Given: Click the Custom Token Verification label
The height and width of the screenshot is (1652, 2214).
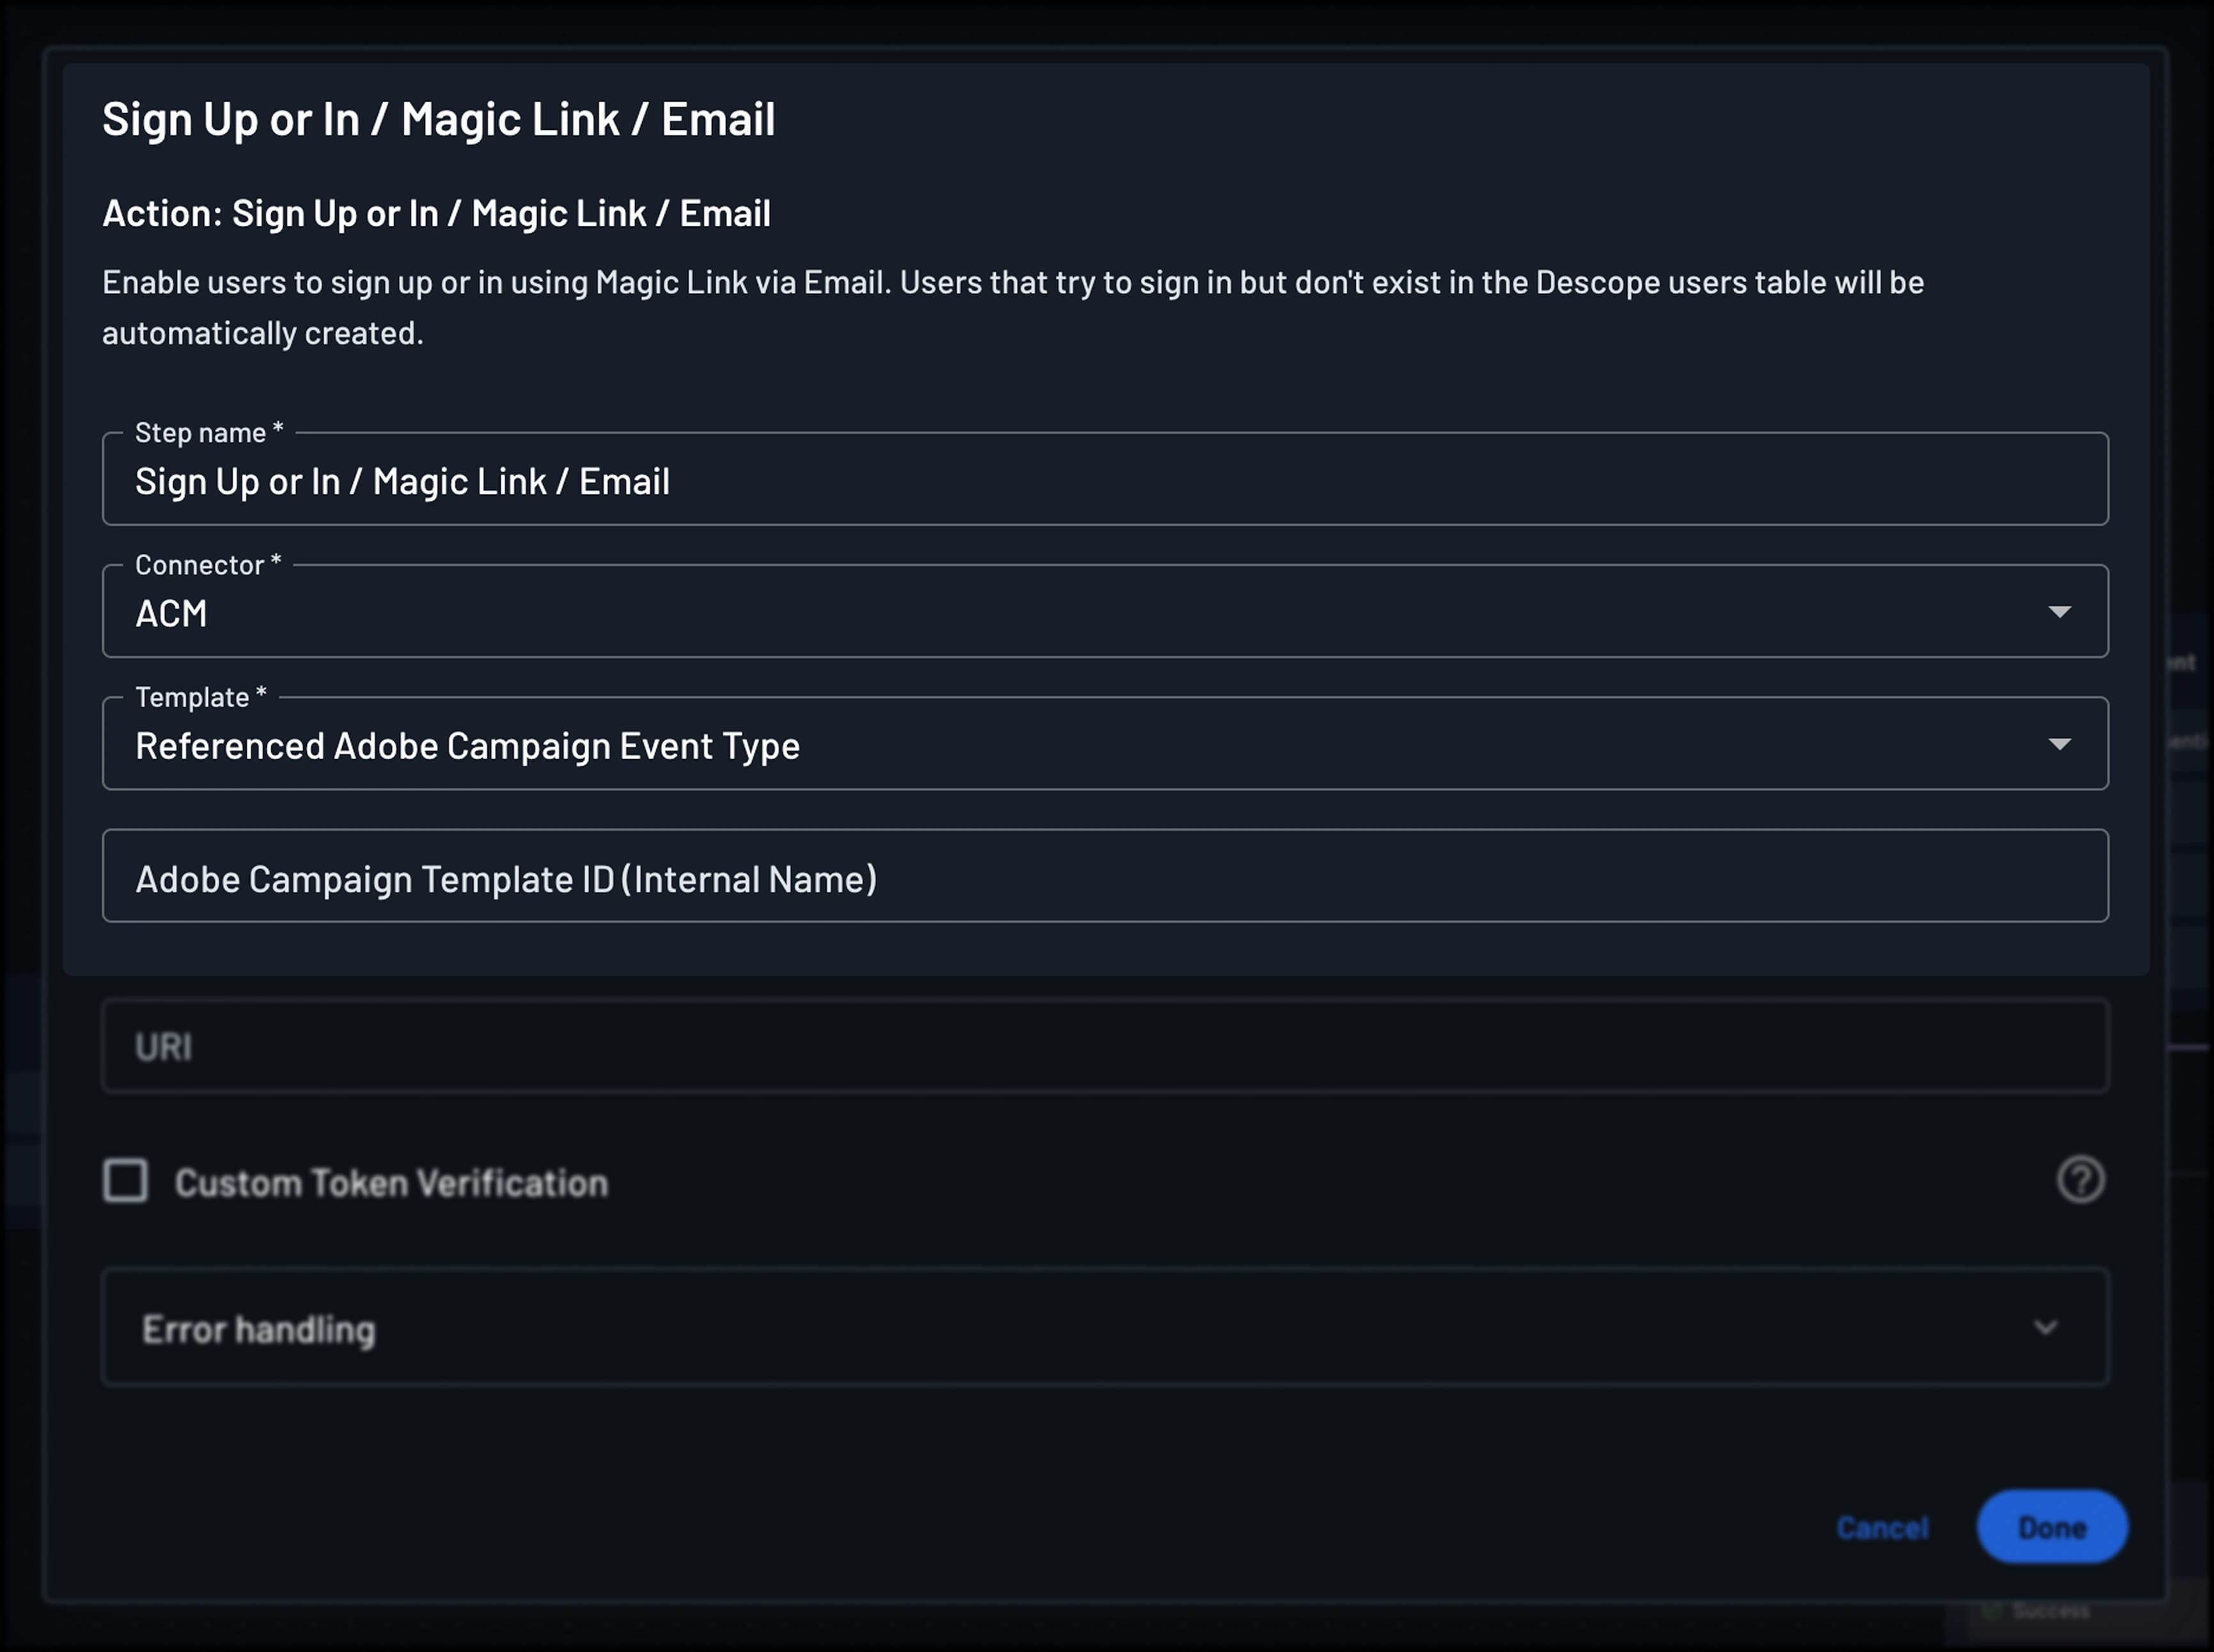Looking at the screenshot, I should click(x=391, y=1182).
